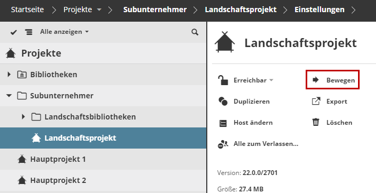The height and width of the screenshot is (193, 376).
Task: Click the Projekte house icon in tree header
Action: pyautogui.click(x=11, y=53)
